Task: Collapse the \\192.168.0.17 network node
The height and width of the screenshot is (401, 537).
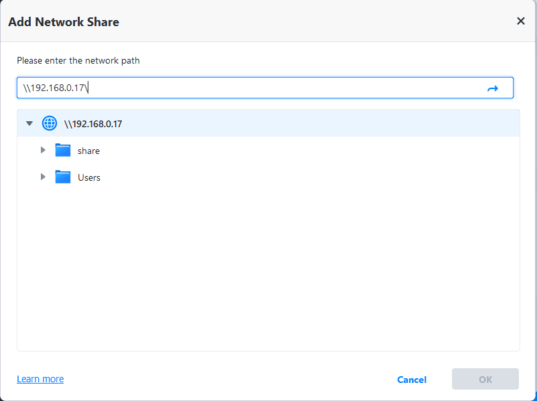Action: click(x=29, y=123)
